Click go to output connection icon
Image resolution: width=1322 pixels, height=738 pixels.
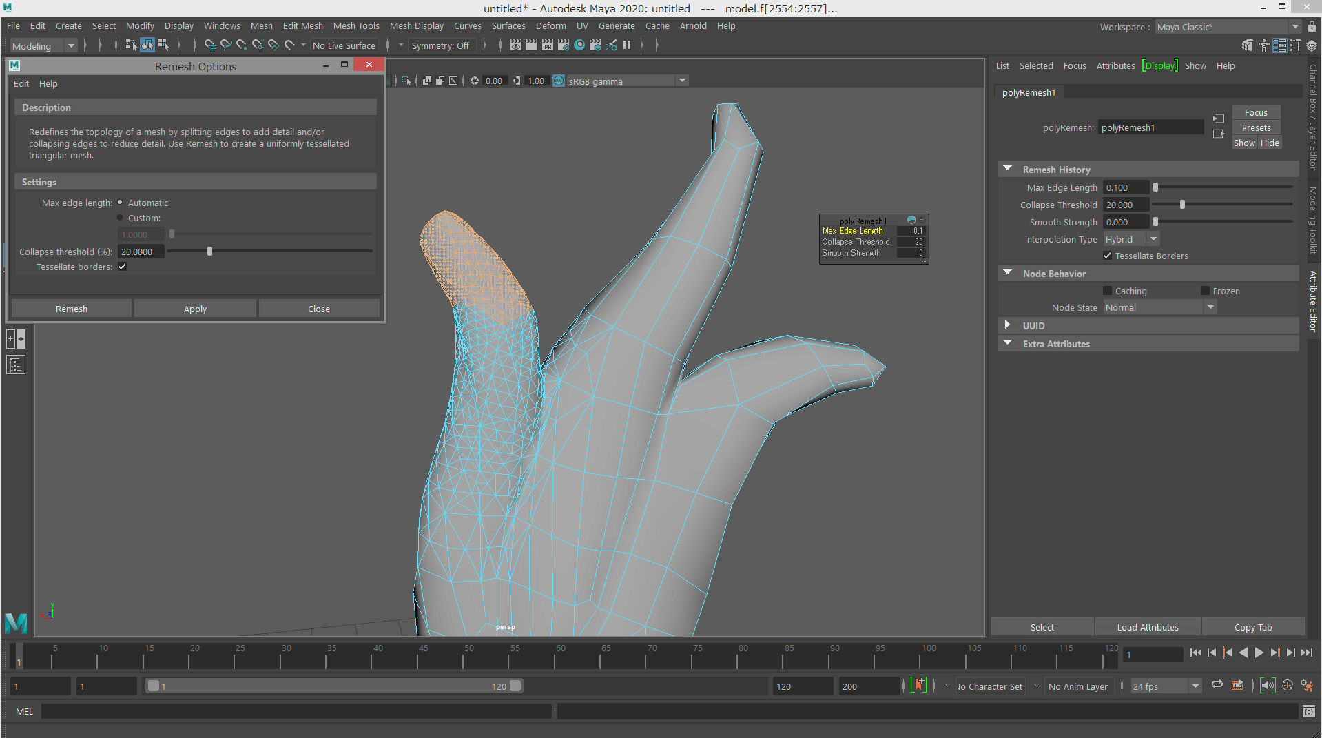click(1219, 134)
